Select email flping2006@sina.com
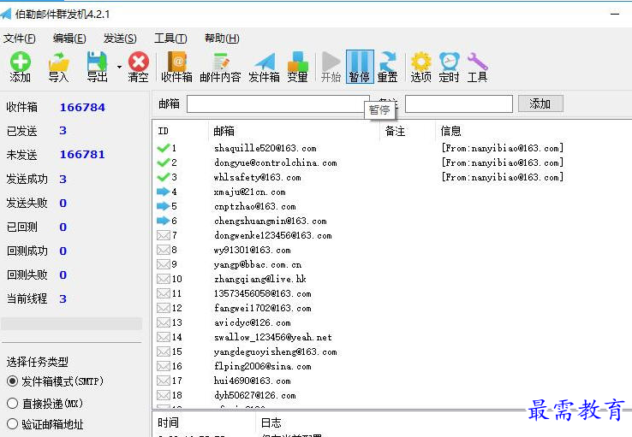 coord(263,366)
